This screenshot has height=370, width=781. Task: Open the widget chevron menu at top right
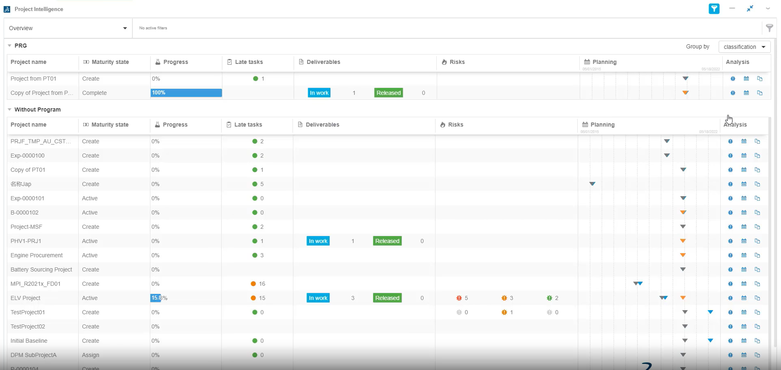[x=768, y=9]
